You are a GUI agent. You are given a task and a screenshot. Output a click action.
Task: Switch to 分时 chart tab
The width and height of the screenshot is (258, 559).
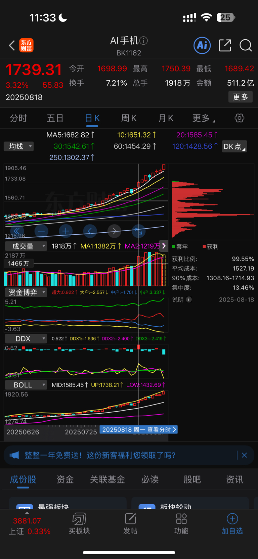[x=18, y=118]
